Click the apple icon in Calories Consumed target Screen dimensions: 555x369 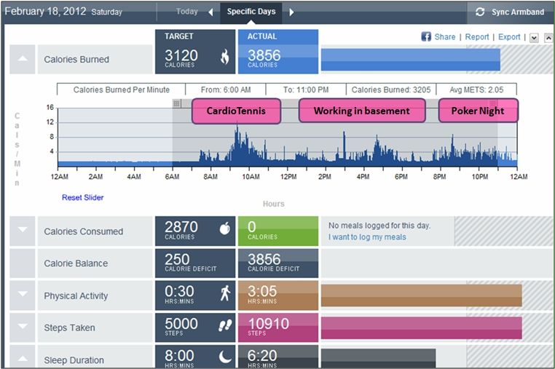tap(225, 229)
